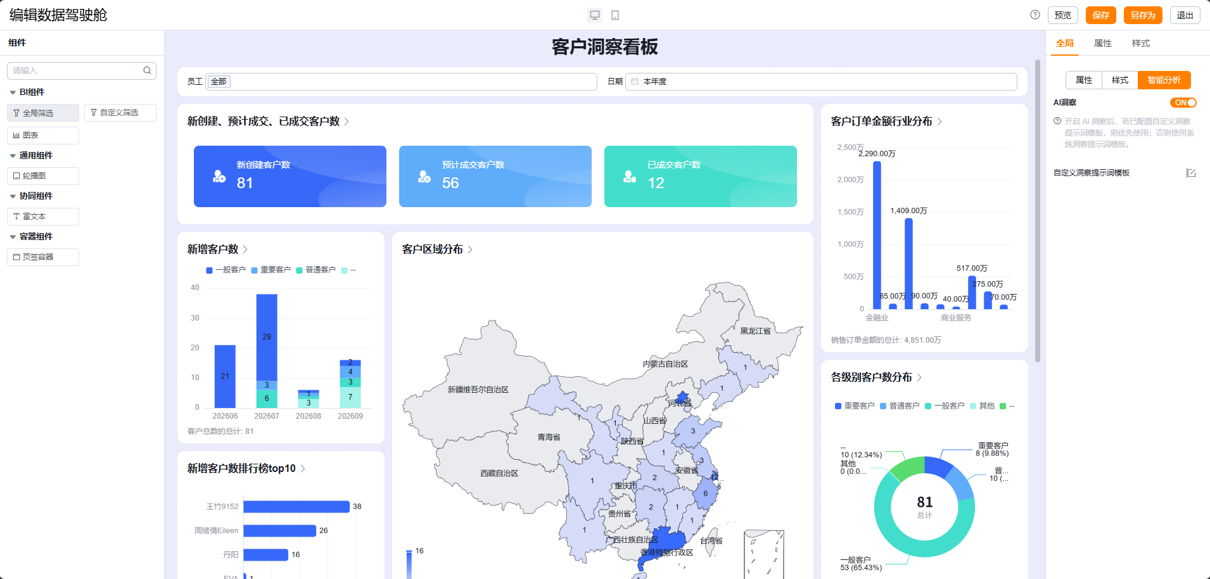Open the 日期 本年度 dropdown

821,82
